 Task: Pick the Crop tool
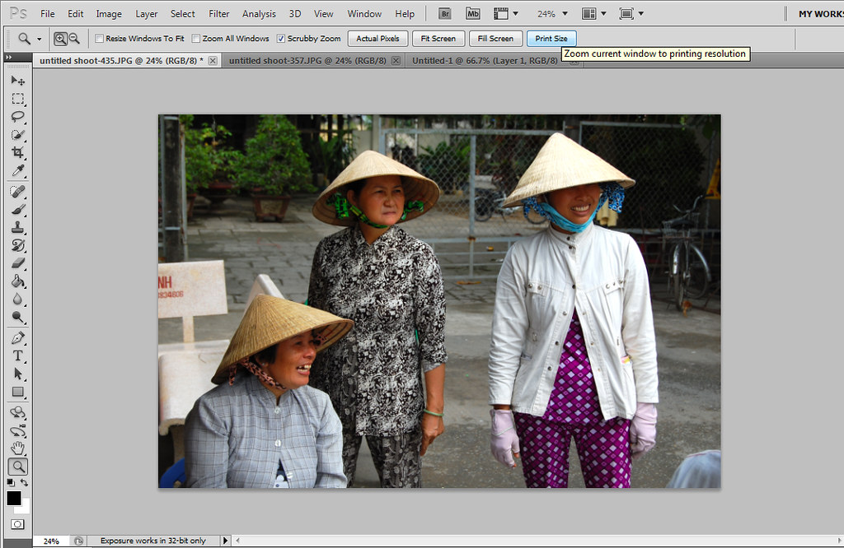17,153
